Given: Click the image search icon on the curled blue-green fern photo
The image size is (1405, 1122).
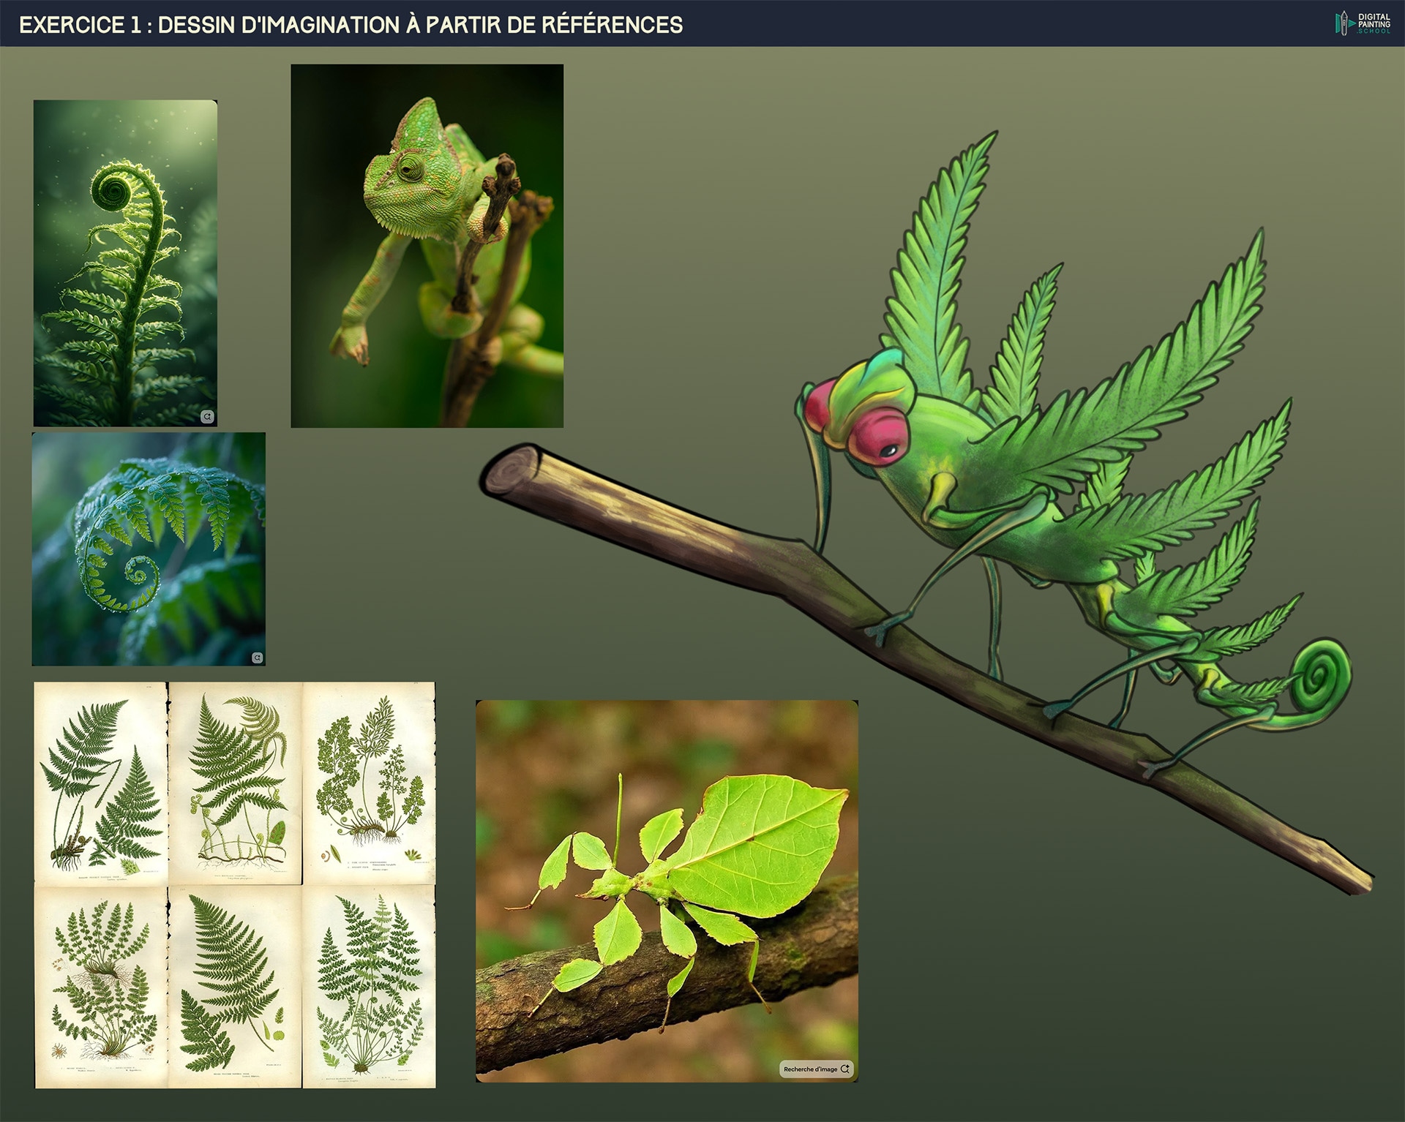Looking at the screenshot, I should click(x=257, y=658).
